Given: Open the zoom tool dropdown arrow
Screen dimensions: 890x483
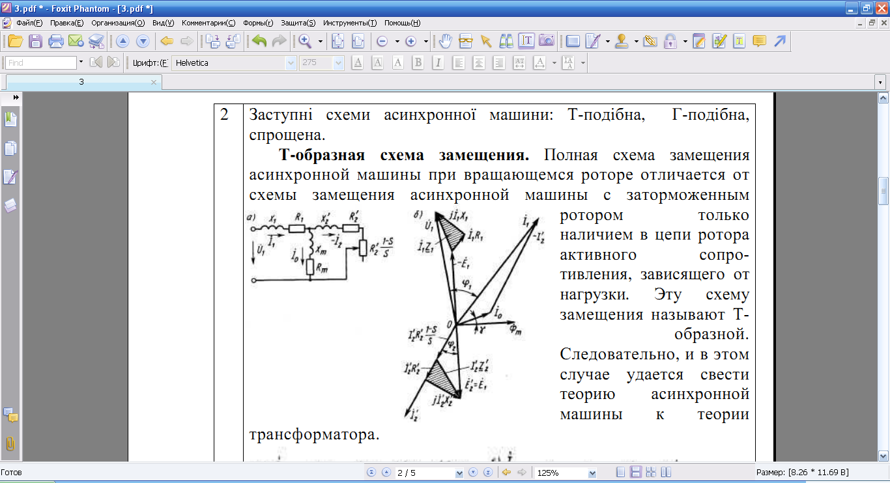Looking at the screenshot, I should (321, 41).
